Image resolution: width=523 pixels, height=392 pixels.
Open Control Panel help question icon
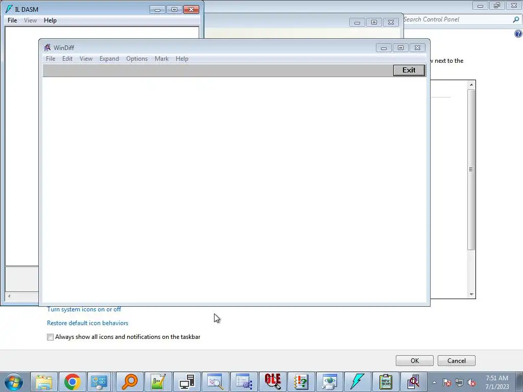point(518,34)
